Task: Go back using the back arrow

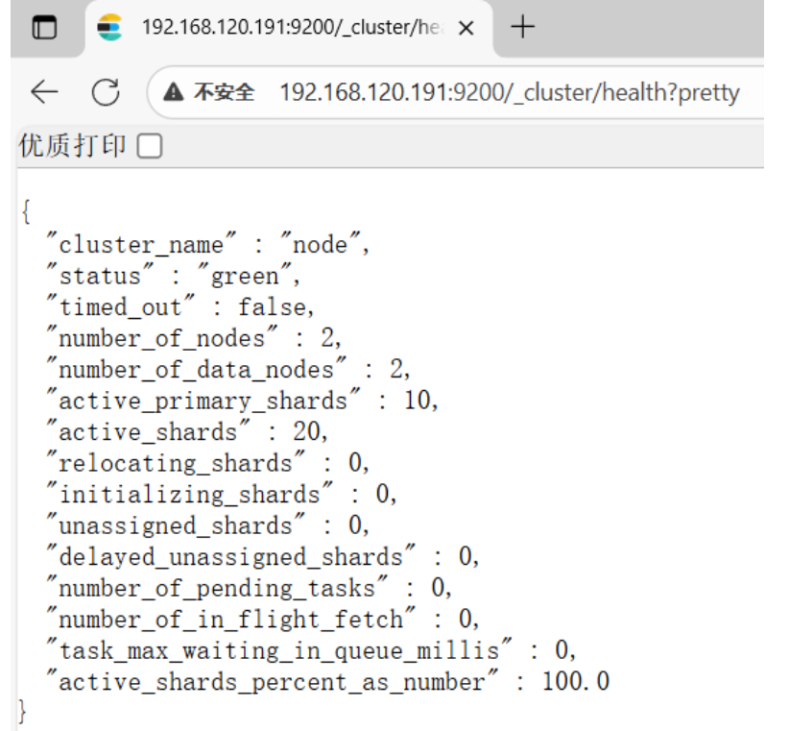Action: (x=44, y=92)
